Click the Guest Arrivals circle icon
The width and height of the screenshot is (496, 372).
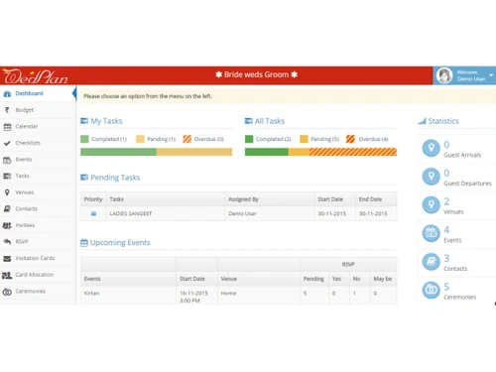432,148
